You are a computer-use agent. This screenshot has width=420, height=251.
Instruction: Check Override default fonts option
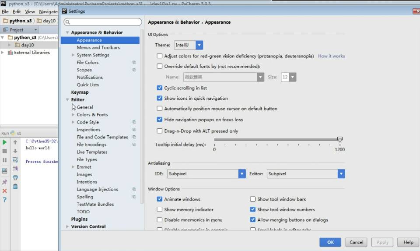(x=159, y=66)
